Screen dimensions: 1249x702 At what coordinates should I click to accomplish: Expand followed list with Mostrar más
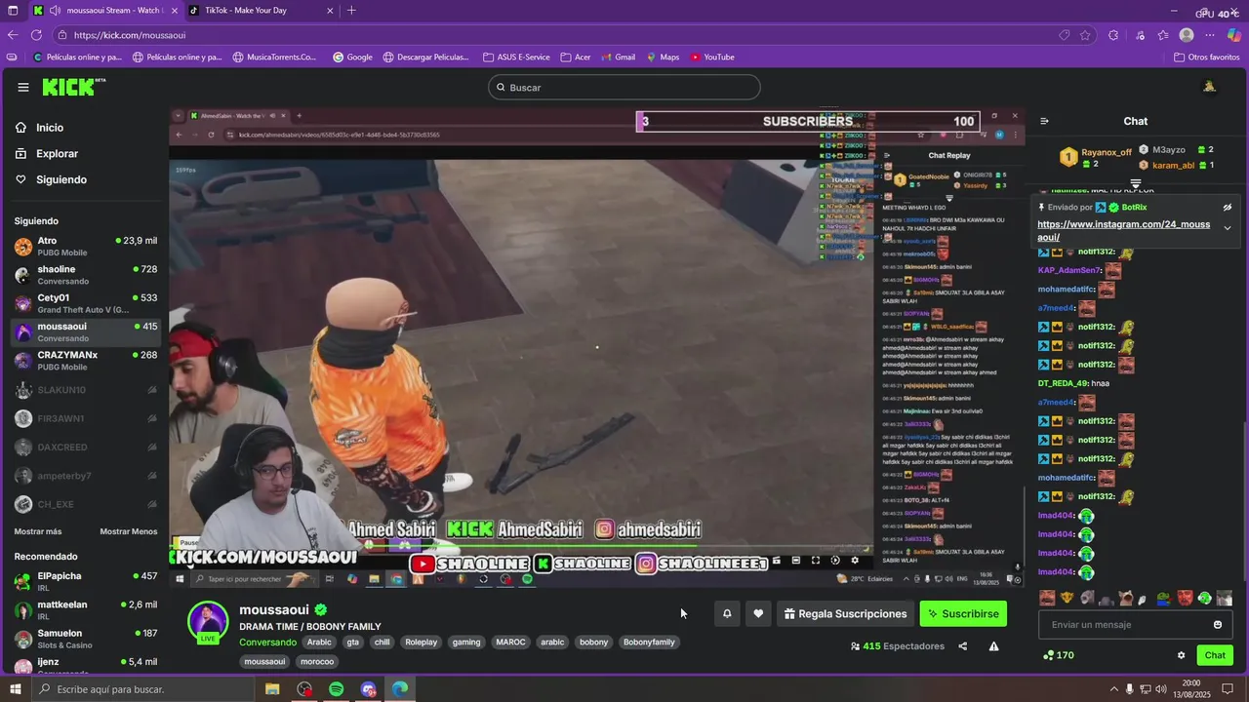point(38,531)
